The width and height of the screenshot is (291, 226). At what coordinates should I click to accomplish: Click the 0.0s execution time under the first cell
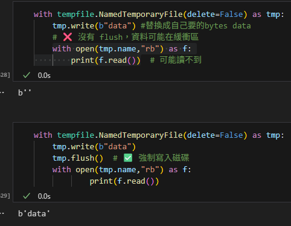click(44, 76)
